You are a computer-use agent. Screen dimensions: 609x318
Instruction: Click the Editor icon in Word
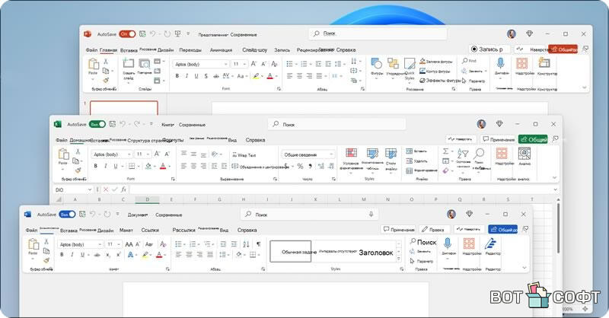click(x=491, y=244)
